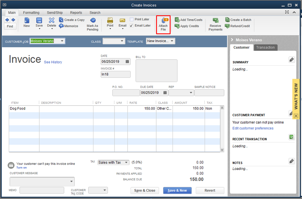302x199 pixels.
Task: Open the Template dropdown list
Action: click(172, 41)
